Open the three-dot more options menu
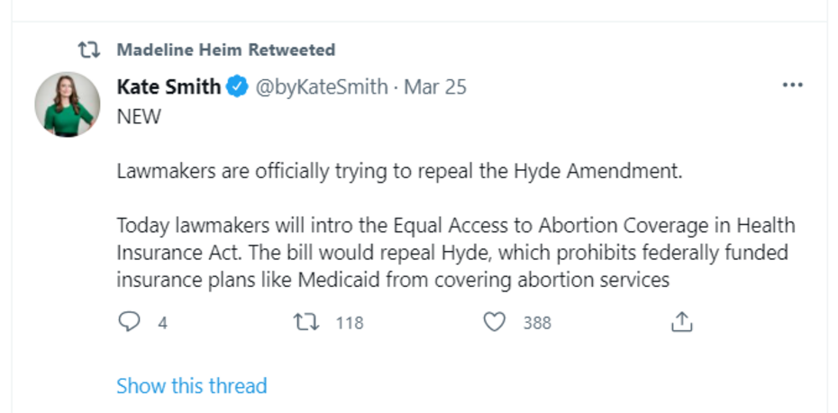Viewport: 838px width, 413px height. click(792, 85)
